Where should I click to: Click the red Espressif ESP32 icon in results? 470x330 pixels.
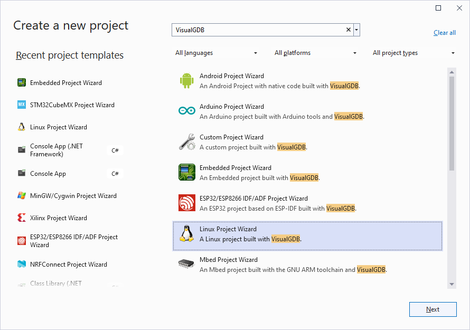click(x=187, y=203)
